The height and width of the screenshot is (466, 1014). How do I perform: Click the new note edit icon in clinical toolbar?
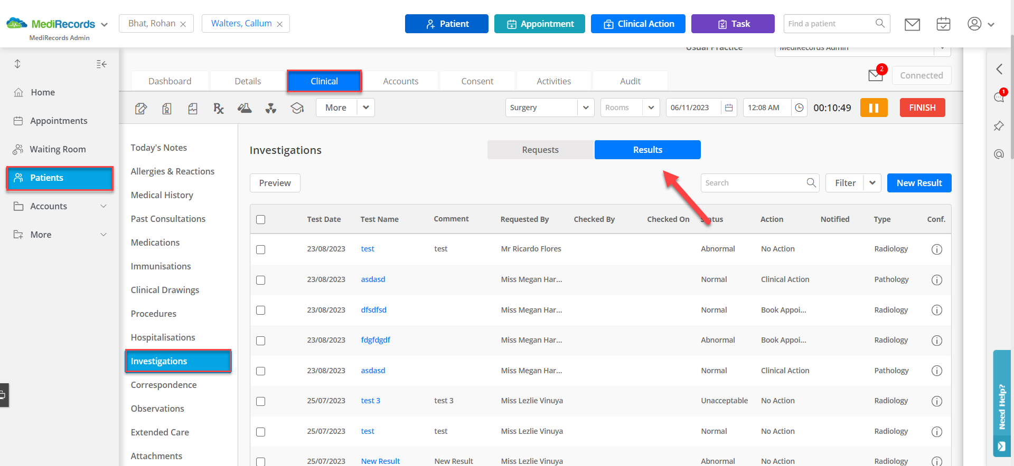(x=141, y=108)
